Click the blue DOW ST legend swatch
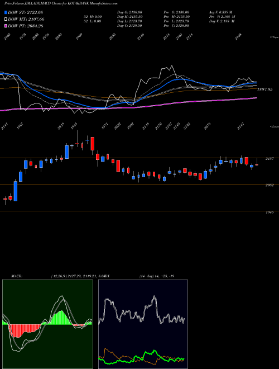Screen dimensions: 279x369 click(6, 12)
